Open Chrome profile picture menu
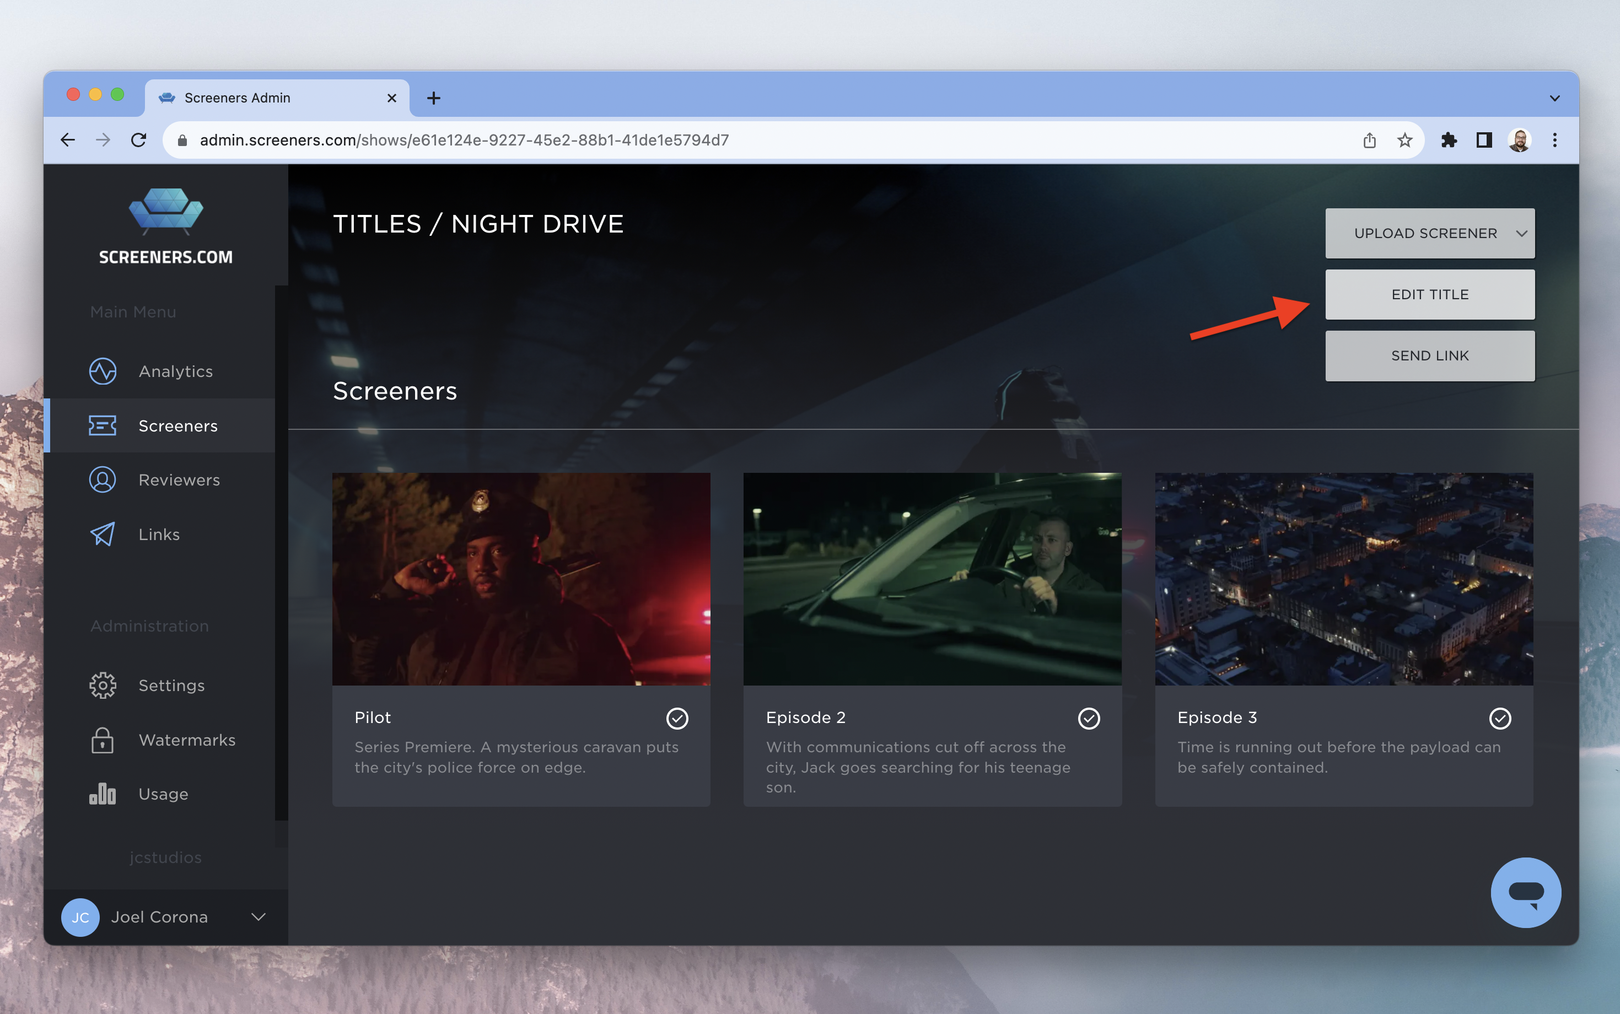Screen dimensions: 1620x1014 point(1519,140)
